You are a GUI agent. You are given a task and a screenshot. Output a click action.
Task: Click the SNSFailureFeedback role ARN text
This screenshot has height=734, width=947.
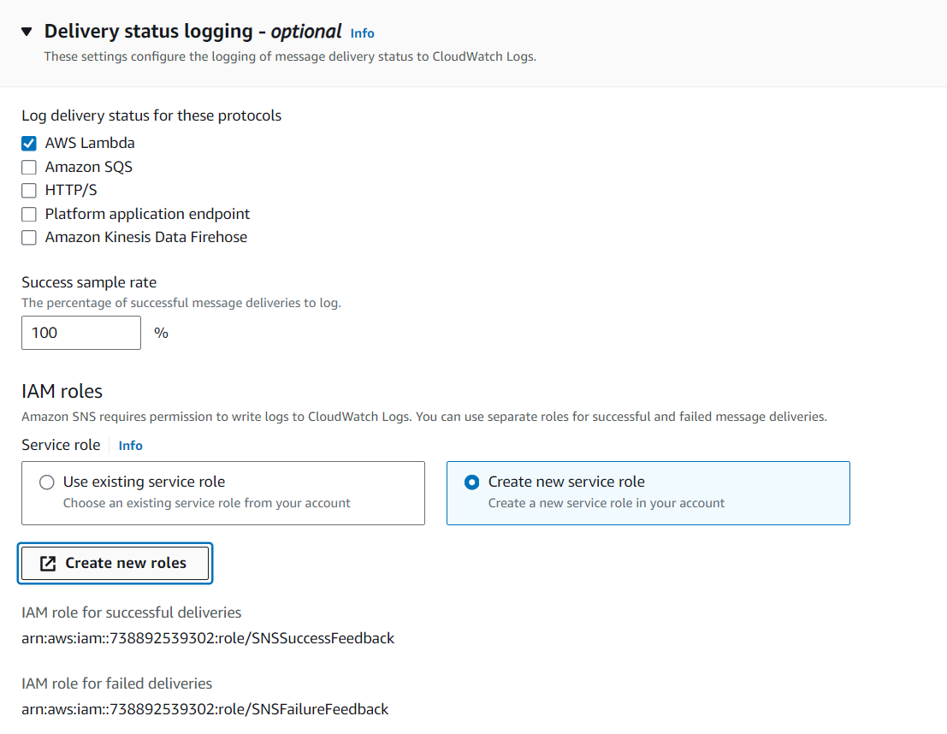[x=204, y=709]
